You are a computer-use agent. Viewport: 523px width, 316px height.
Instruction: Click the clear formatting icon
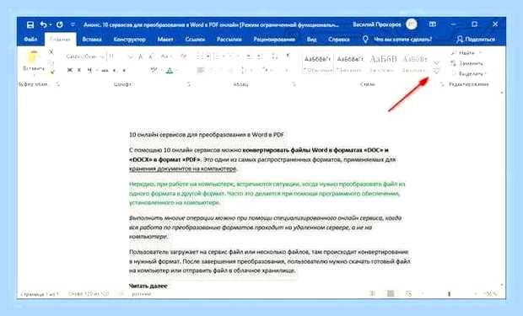tap(183, 56)
